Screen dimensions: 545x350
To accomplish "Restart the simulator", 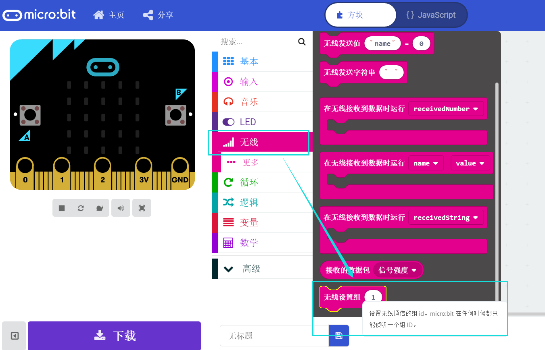I will tap(81, 208).
